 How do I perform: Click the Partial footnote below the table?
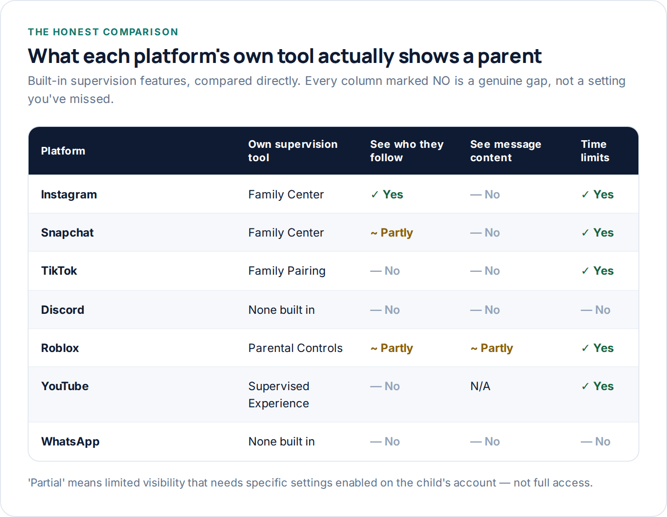[310, 483]
